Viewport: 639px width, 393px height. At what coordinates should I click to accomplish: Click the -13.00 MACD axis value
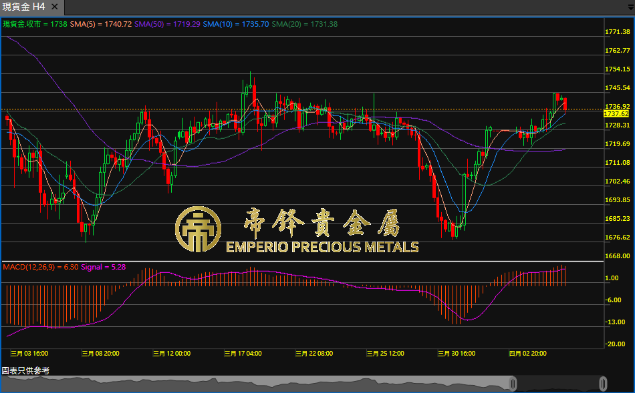click(x=615, y=322)
